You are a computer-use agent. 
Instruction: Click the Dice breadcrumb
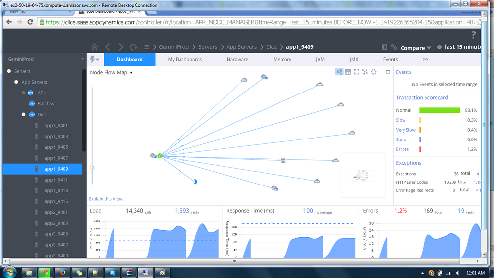271,47
